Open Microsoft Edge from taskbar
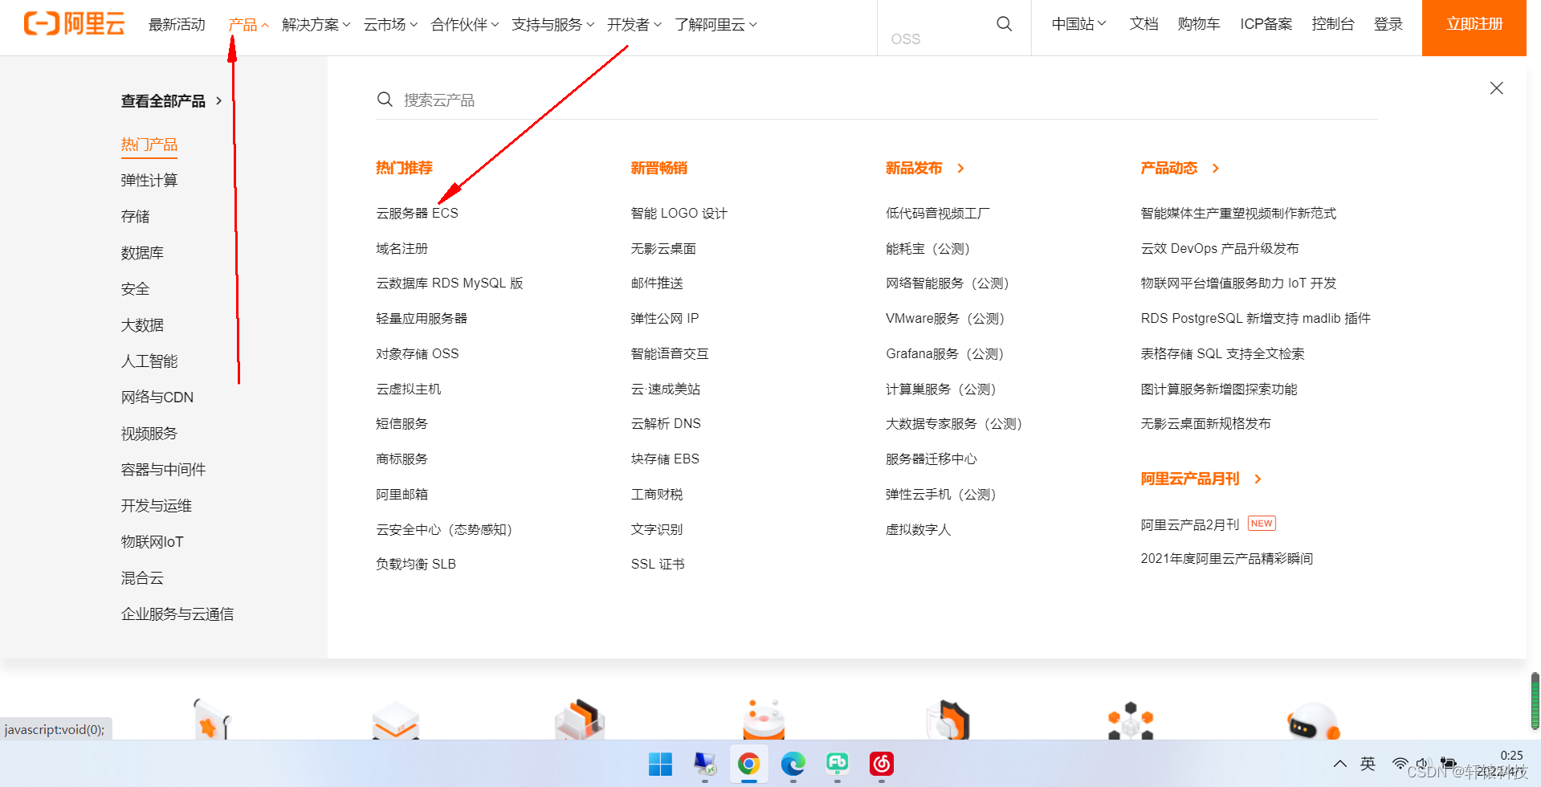Screen dimensions: 1541x787 793,764
